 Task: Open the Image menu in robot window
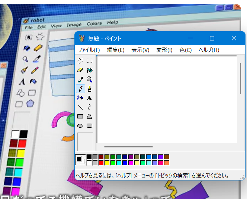pyautogui.click(x=74, y=25)
